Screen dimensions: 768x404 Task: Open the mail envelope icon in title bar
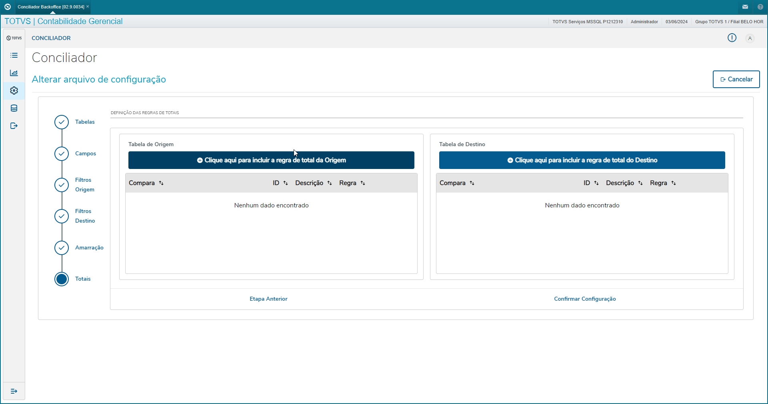[x=745, y=7]
